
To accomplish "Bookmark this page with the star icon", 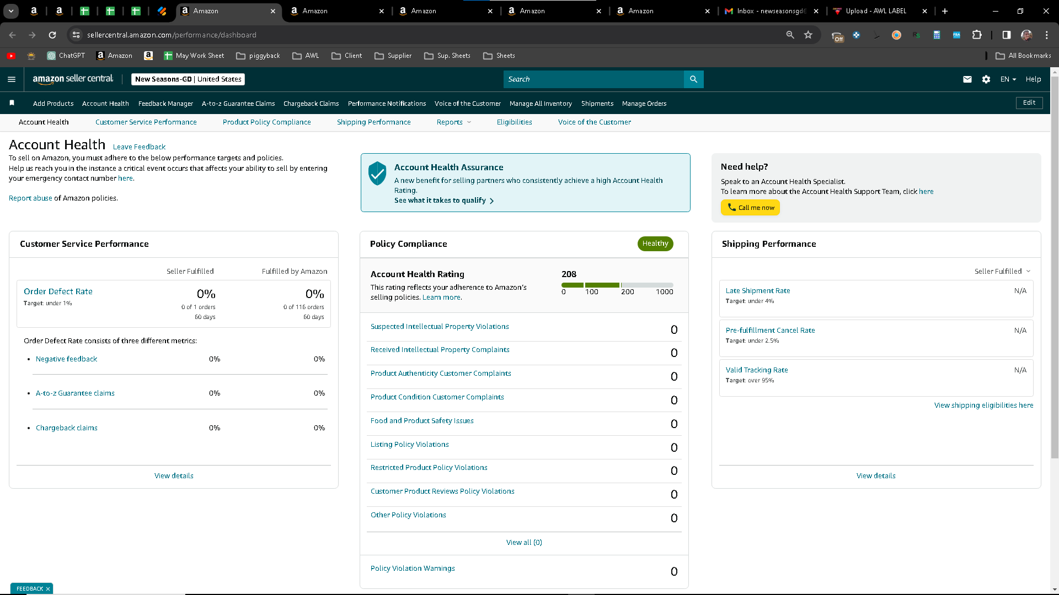I will coord(808,35).
